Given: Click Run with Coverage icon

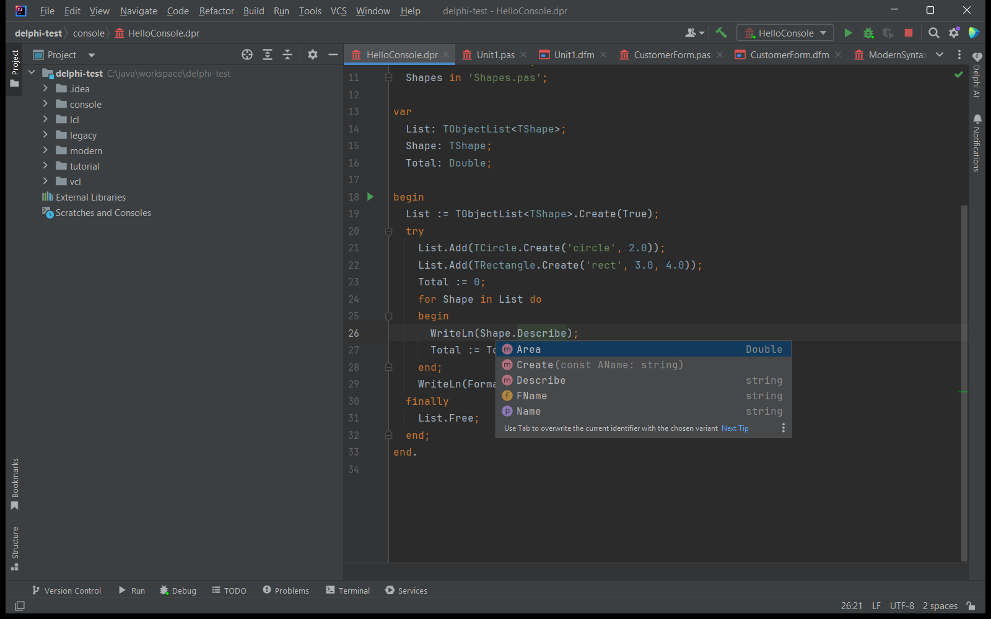Looking at the screenshot, I should (x=888, y=33).
